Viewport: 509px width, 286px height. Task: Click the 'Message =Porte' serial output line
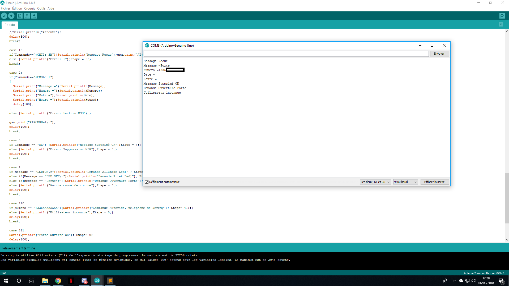click(x=156, y=66)
